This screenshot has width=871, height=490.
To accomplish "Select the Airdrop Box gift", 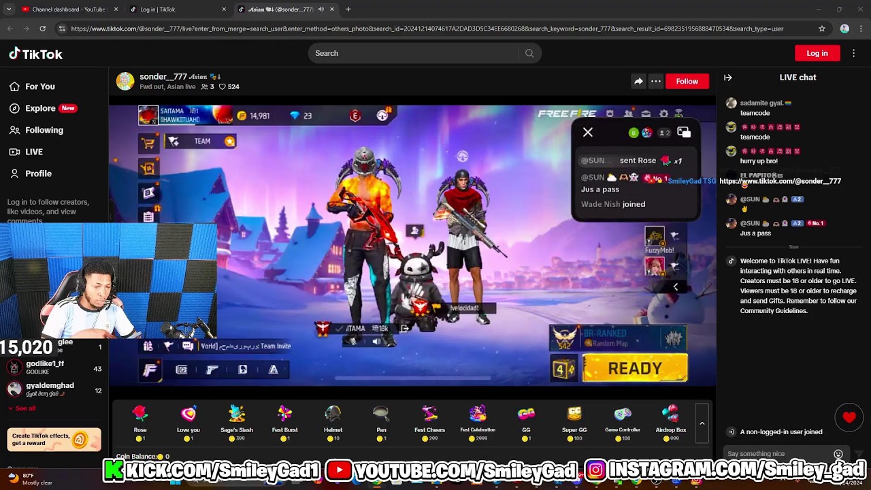I will point(671,422).
